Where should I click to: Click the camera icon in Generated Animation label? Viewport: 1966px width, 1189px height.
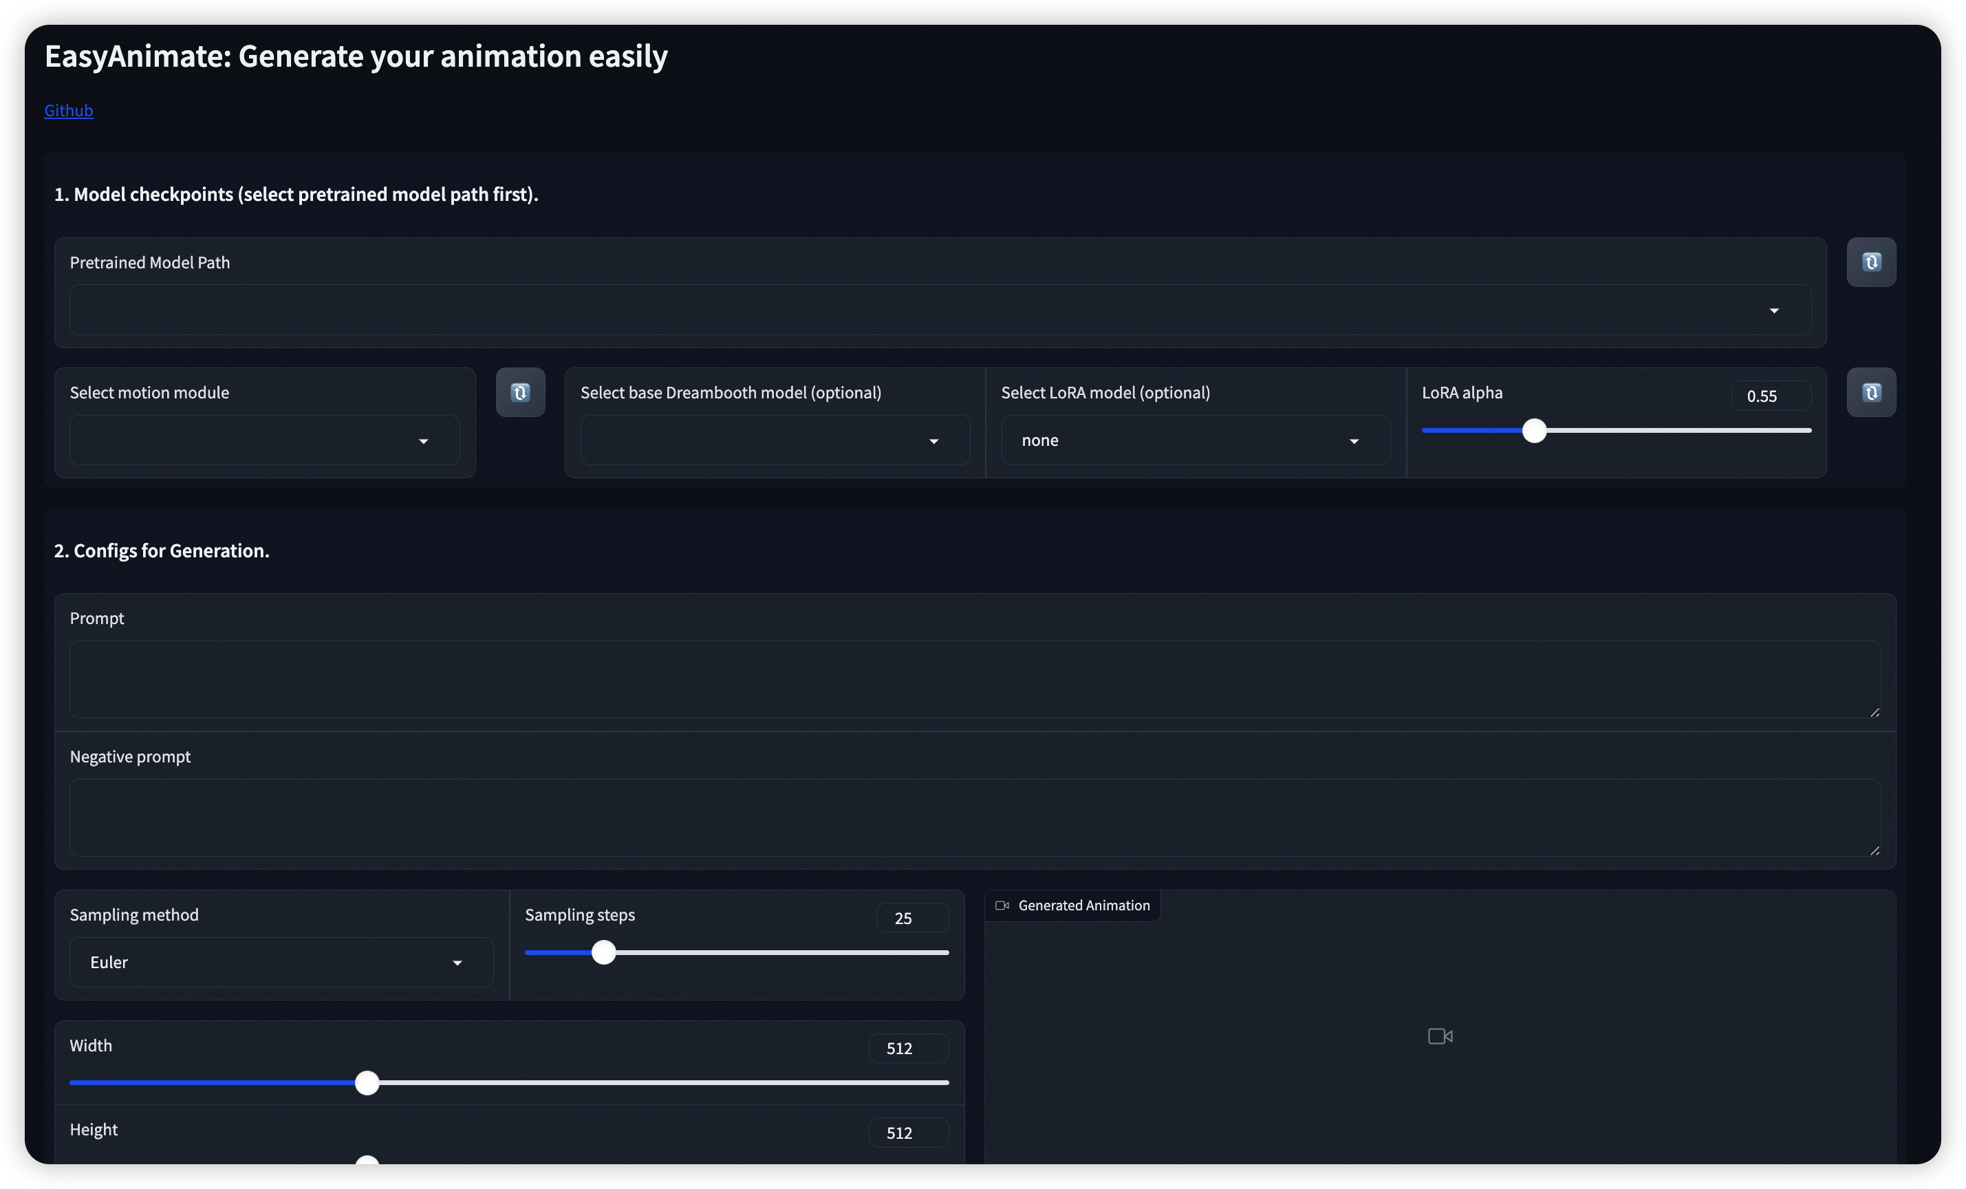pos(1002,905)
